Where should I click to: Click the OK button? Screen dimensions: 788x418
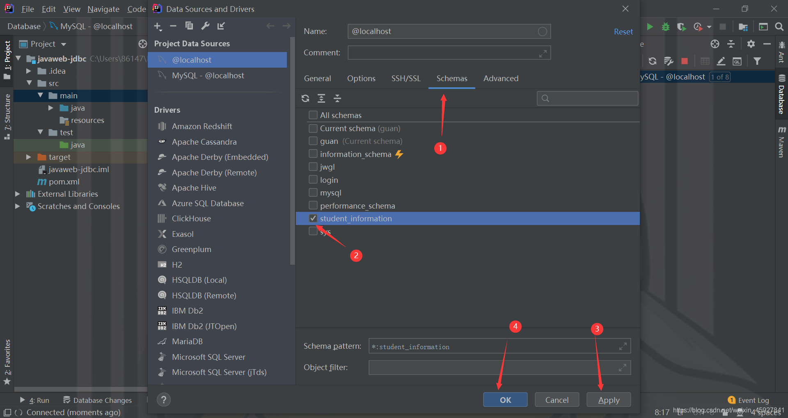(x=505, y=400)
